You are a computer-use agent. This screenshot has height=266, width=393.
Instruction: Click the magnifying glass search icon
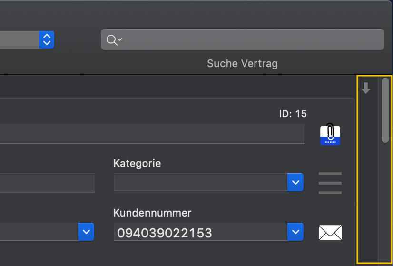114,40
